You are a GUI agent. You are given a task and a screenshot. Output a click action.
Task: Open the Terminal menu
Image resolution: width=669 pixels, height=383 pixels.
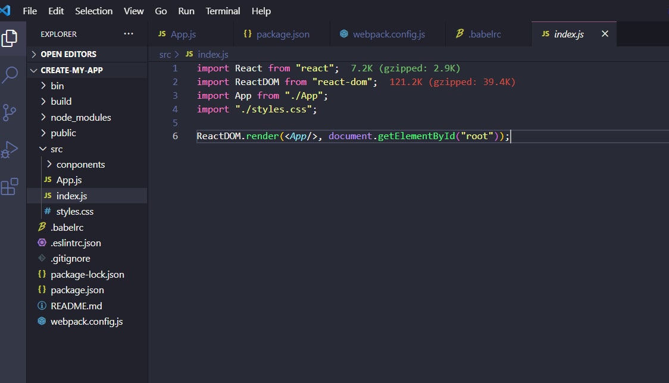[223, 11]
